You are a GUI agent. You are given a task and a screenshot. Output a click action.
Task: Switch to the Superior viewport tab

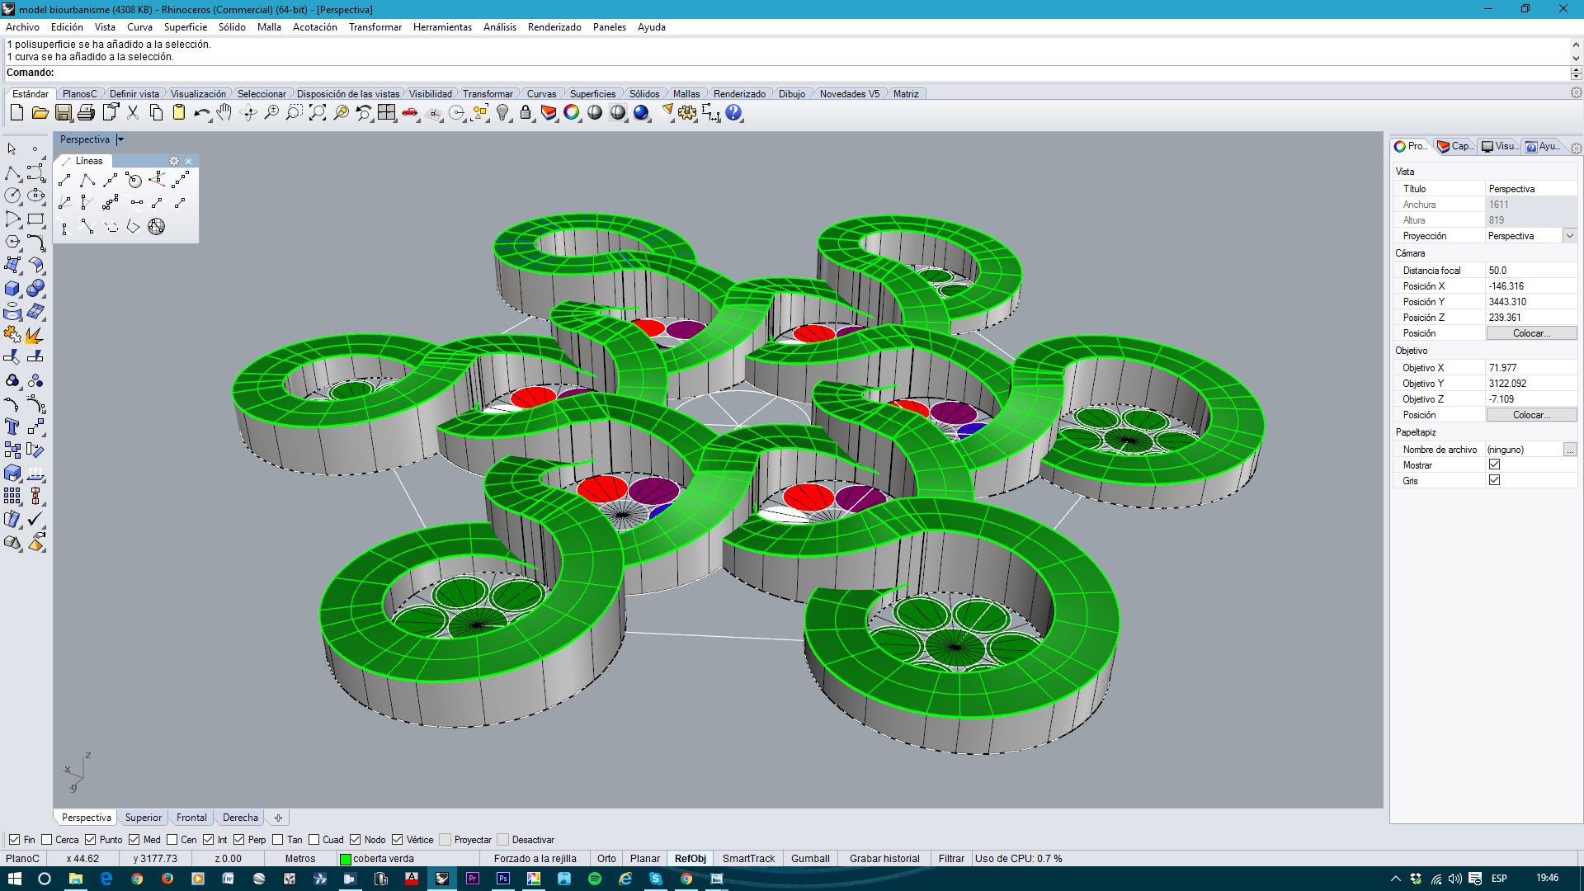tap(143, 818)
